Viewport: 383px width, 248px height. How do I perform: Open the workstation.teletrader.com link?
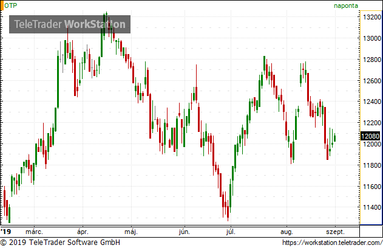333,243
